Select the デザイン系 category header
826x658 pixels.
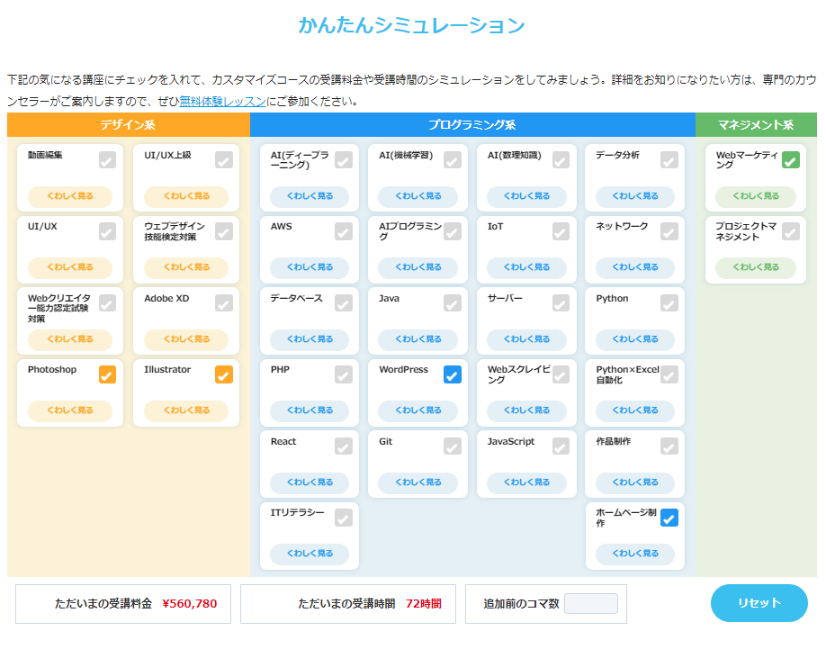click(129, 125)
